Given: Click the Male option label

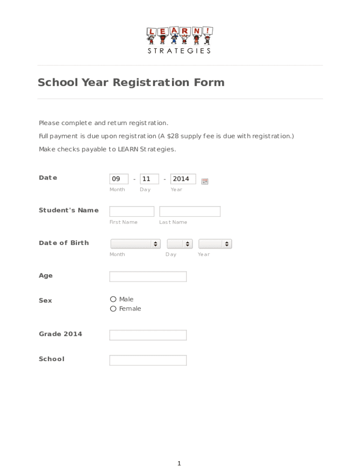Looking at the screenshot, I should pos(126,299).
